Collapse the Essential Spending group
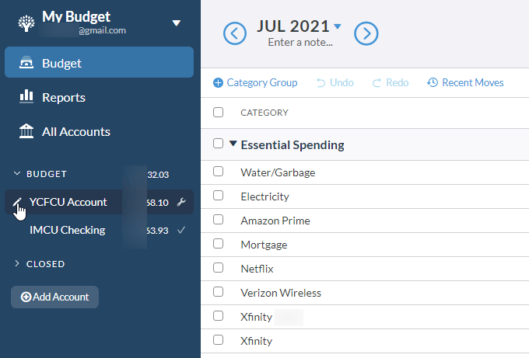Screen dimensions: 529x358 233,144
